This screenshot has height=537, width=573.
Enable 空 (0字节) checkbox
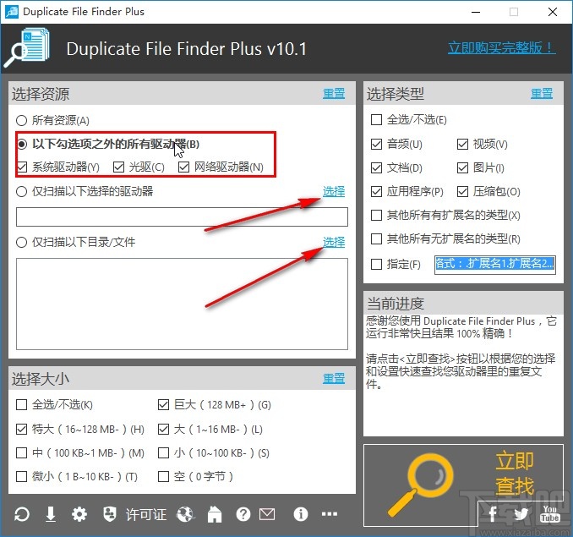(x=163, y=476)
